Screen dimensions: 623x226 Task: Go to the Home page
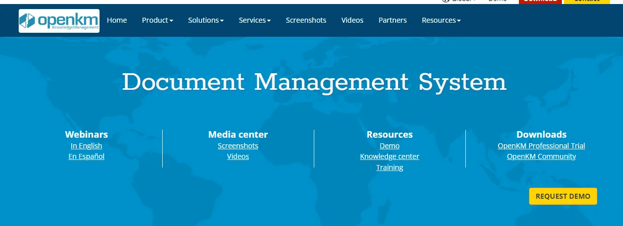pyautogui.click(x=117, y=20)
